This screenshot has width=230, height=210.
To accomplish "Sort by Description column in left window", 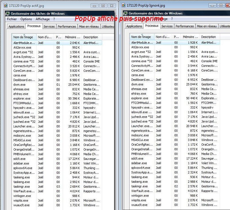I will (92, 37).
